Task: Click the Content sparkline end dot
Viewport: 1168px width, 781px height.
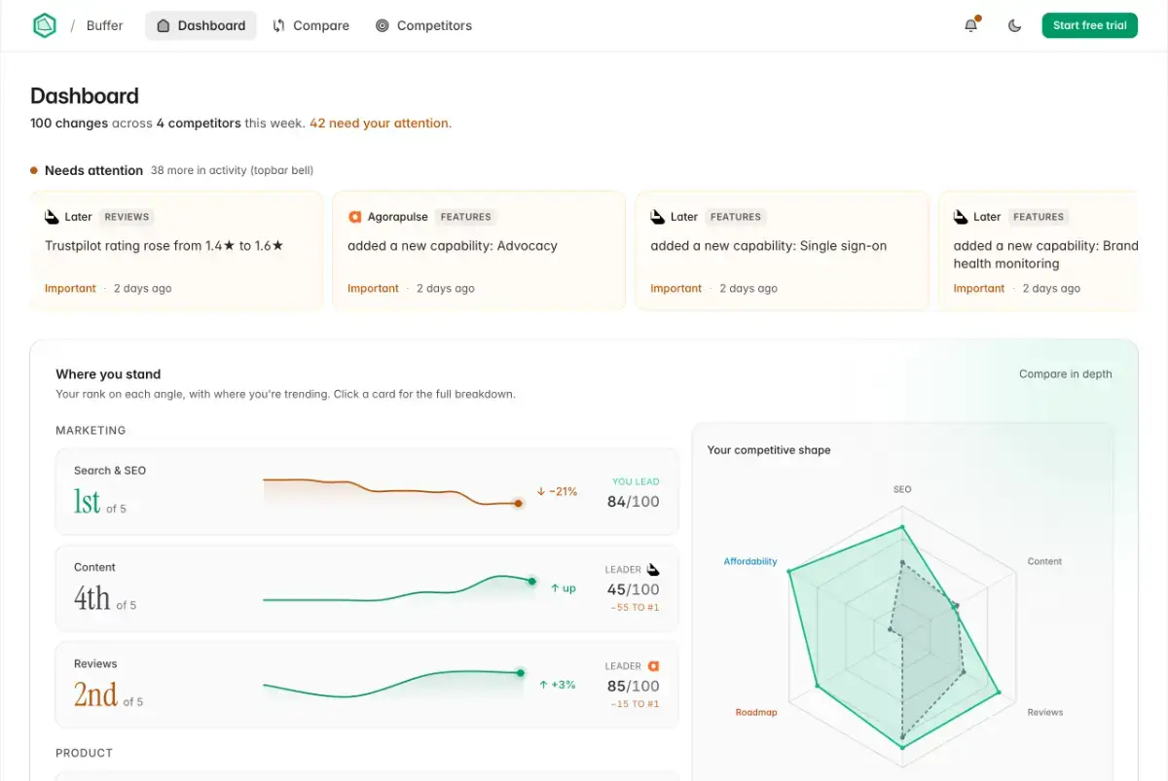Action: tap(531, 581)
